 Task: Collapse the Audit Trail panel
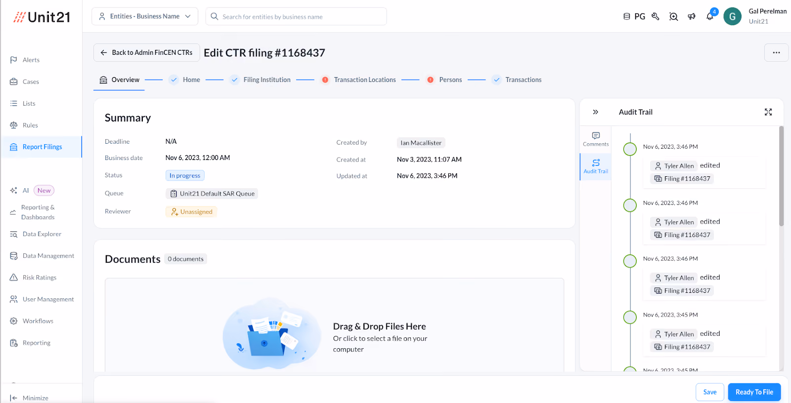[x=596, y=112]
